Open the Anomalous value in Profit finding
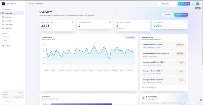The image size is (203, 105). tap(164, 55)
